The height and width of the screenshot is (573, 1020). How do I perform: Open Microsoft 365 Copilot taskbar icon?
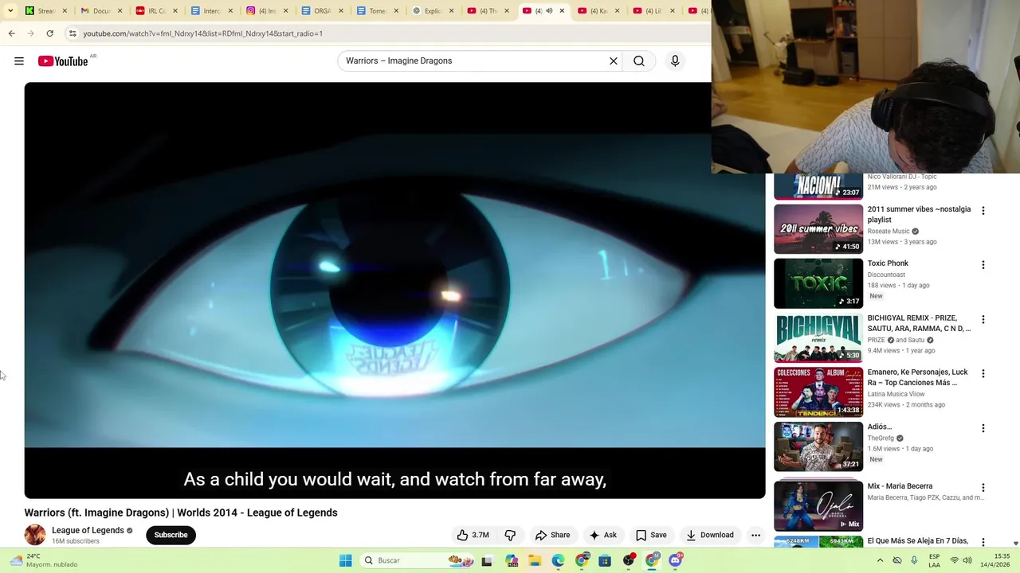511,560
